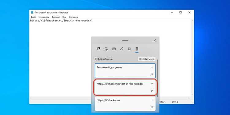Pin the Текстовый документ clipboard item
Viewport: 230px width, 115px height.
coord(152,75)
